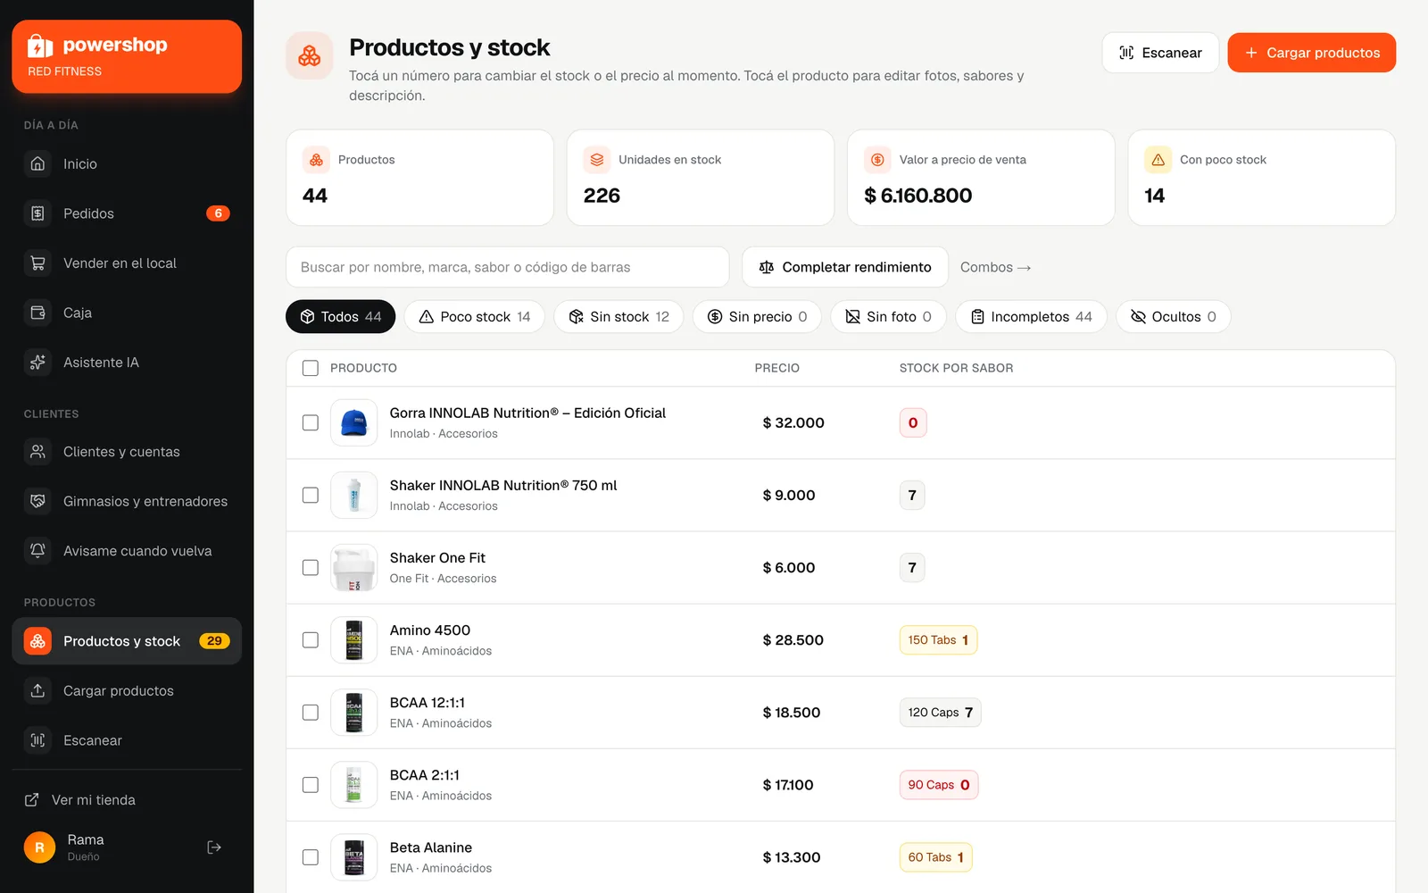Click the logout icon next to Rama
Screen dimensions: 1428x893
[214, 847]
